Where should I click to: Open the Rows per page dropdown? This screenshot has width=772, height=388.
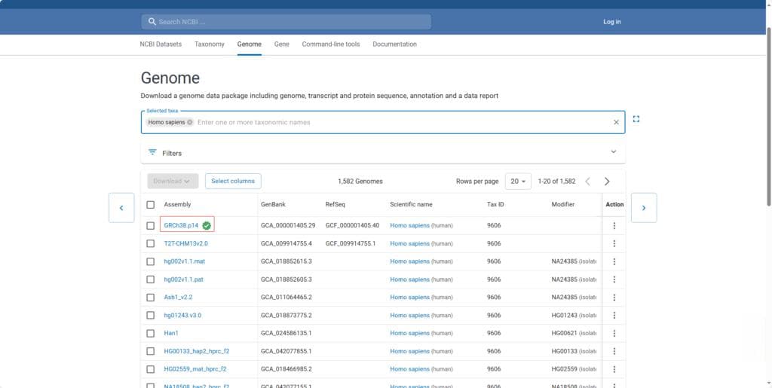point(518,182)
